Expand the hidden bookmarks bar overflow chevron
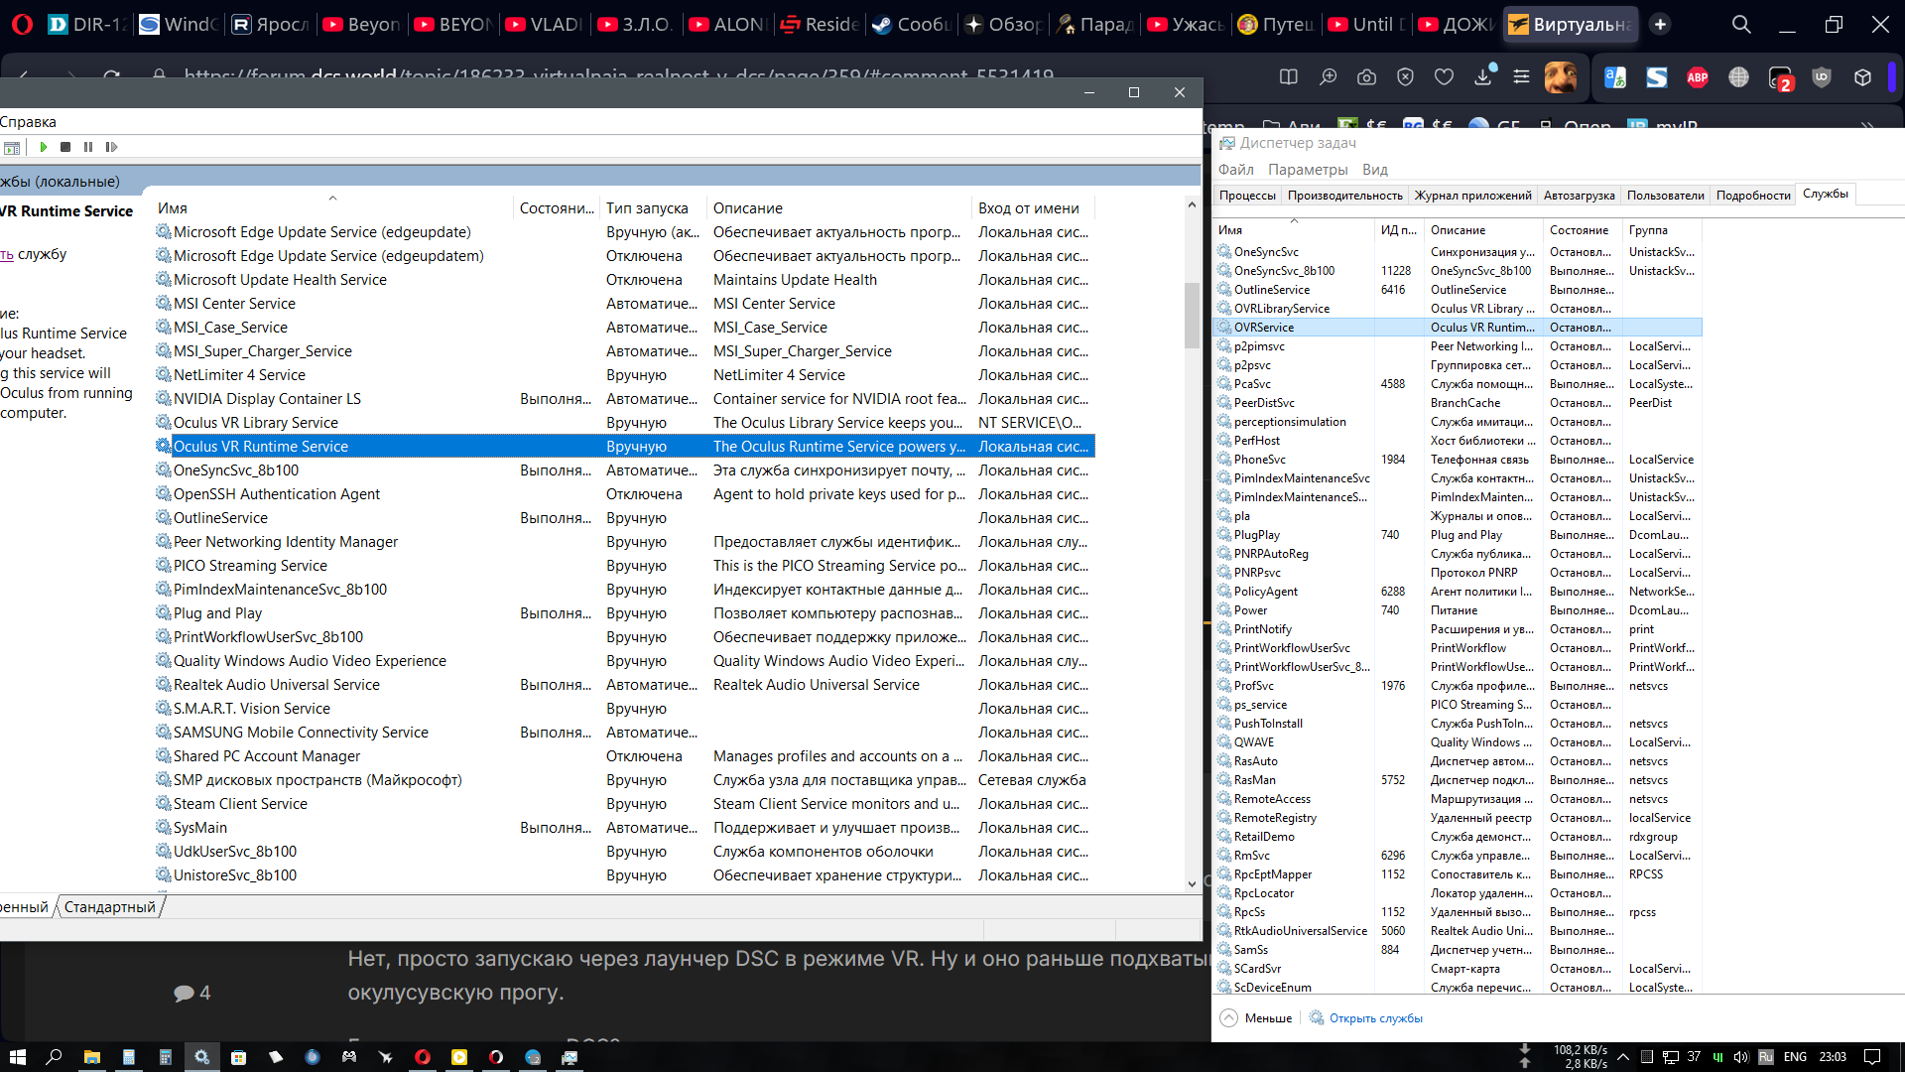The height and width of the screenshot is (1072, 1905). coord(1867,125)
